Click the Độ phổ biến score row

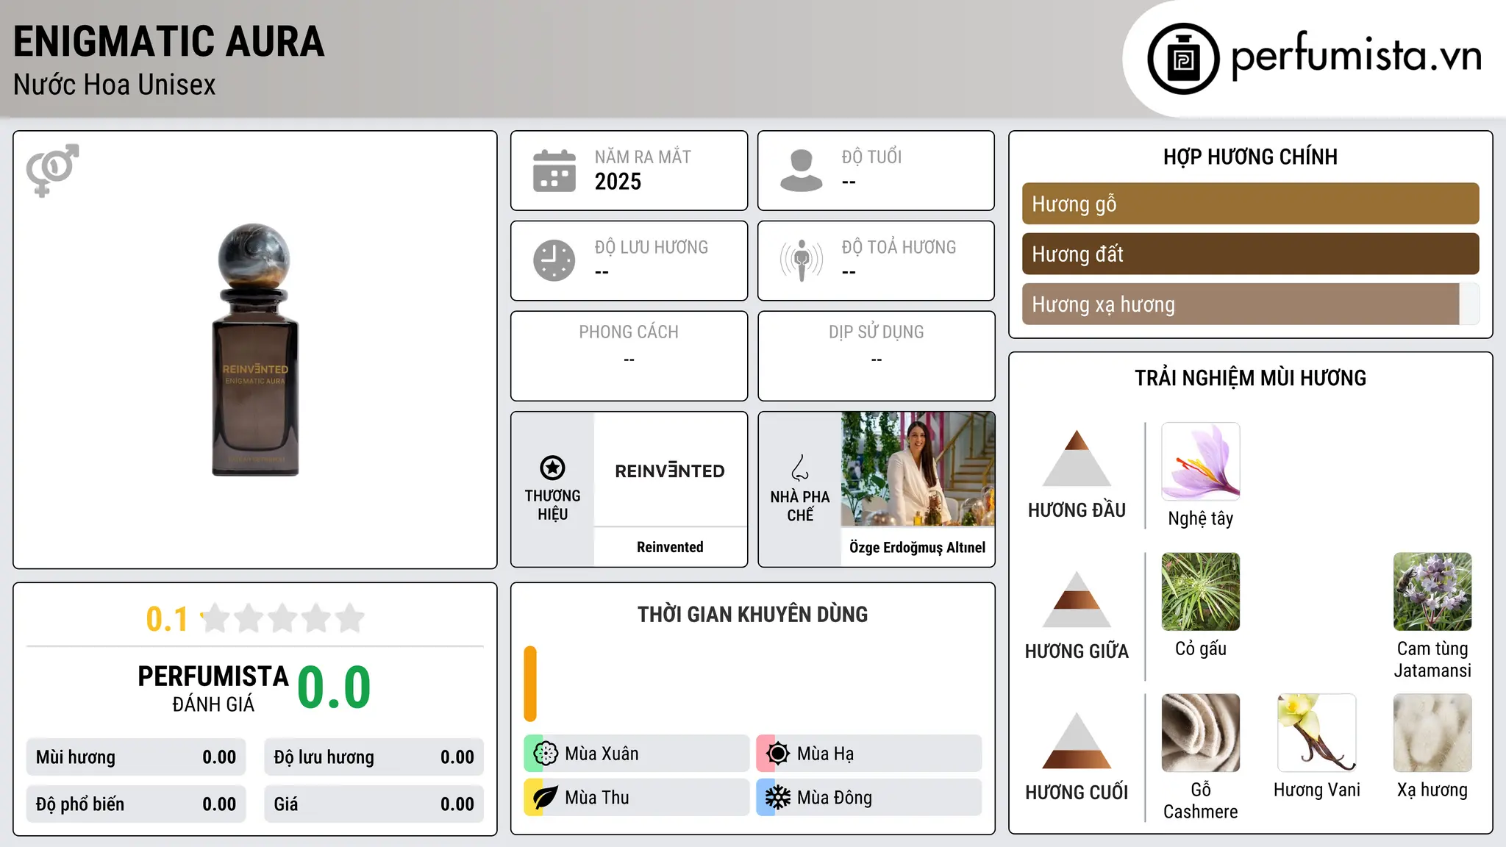[136, 804]
